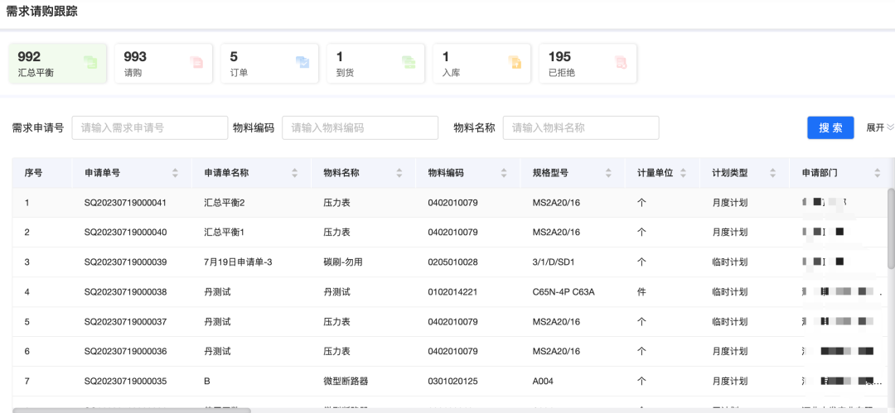Switch to 汇总平衡 tab with 992

pyautogui.click(x=58, y=64)
